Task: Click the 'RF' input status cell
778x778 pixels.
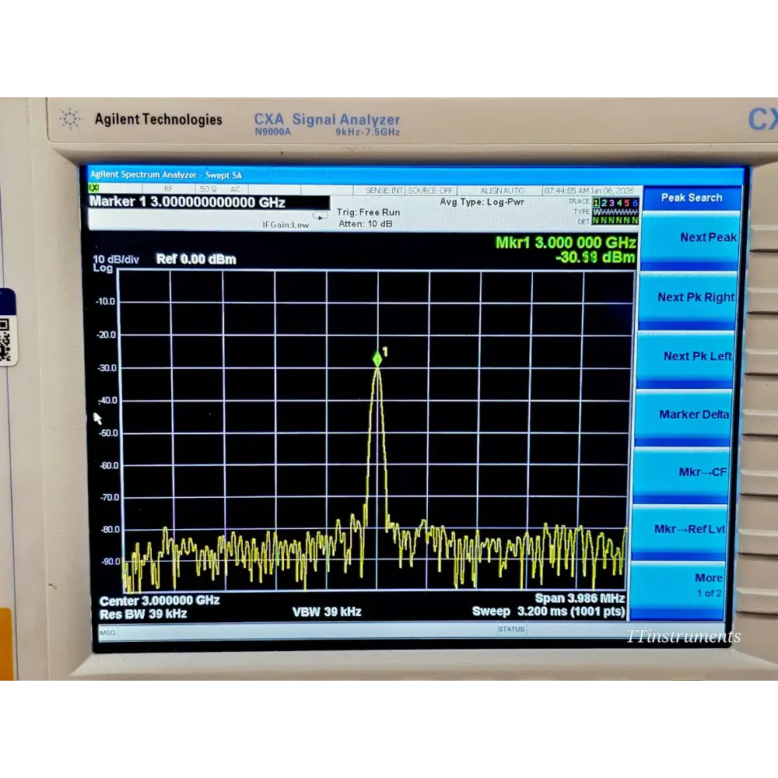Action: coord(169,189)
